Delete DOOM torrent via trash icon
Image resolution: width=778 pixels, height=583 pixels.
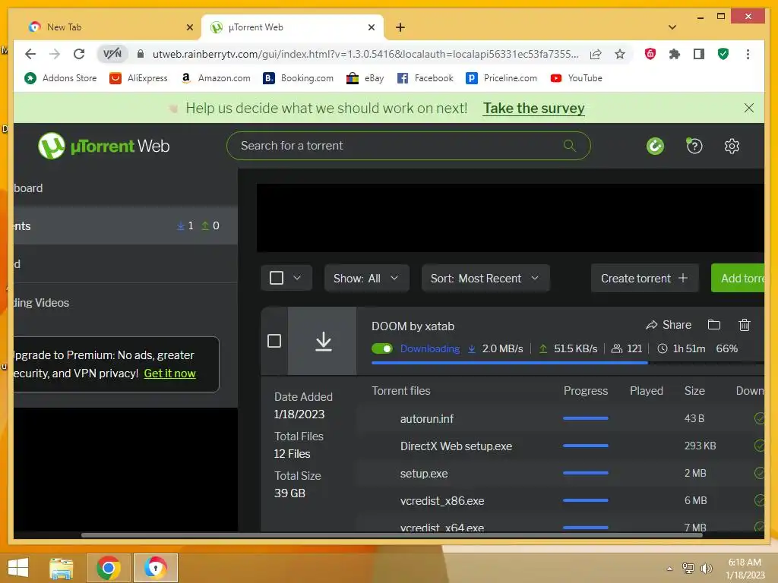[745, 325]
